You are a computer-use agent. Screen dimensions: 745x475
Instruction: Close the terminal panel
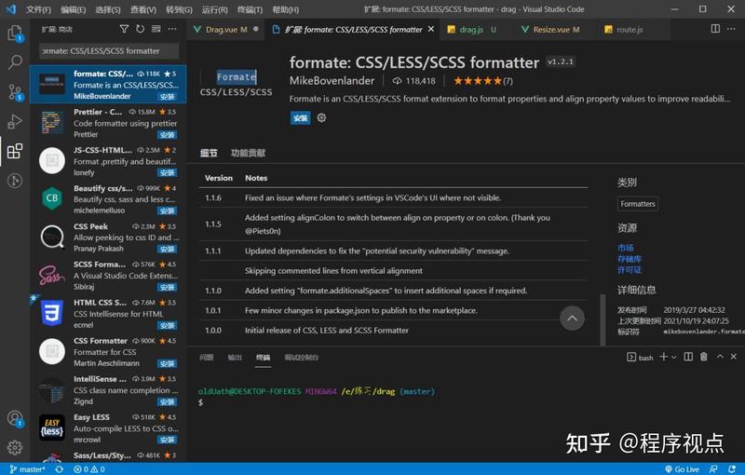[x=734, y=356]
